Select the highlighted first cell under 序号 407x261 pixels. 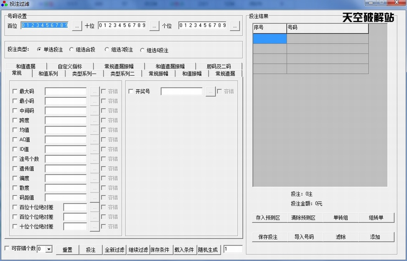[x=270, y=39]
